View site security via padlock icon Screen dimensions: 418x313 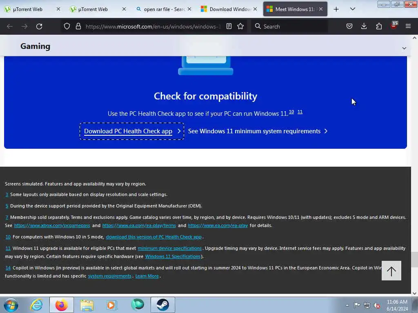78,26
